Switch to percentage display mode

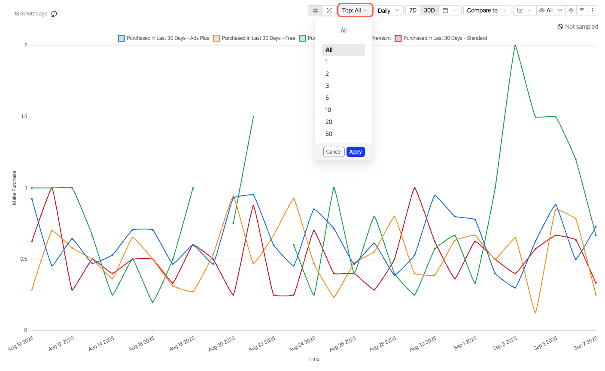[329, 10]
